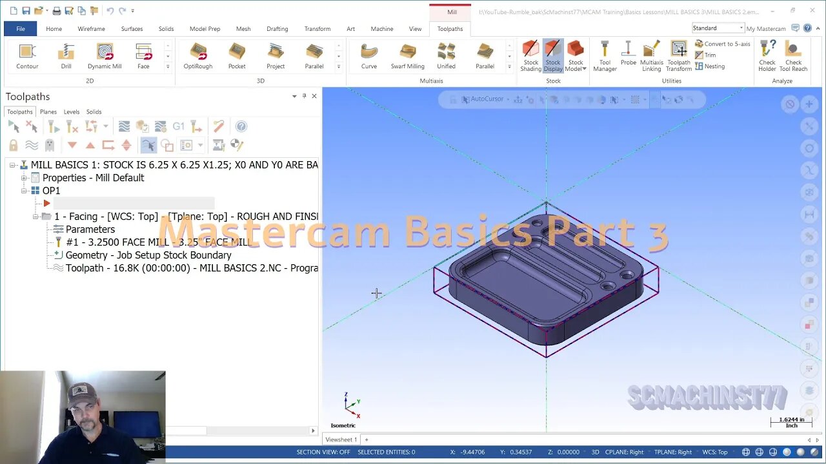This screenshot has width=826, height=464.
Task: Toggle 3D mode in status bar
Action: click(x=596, y=452)
